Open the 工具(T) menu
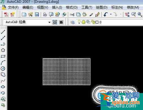The width and height of the screenshot is (143, 110). pos(87,7)
